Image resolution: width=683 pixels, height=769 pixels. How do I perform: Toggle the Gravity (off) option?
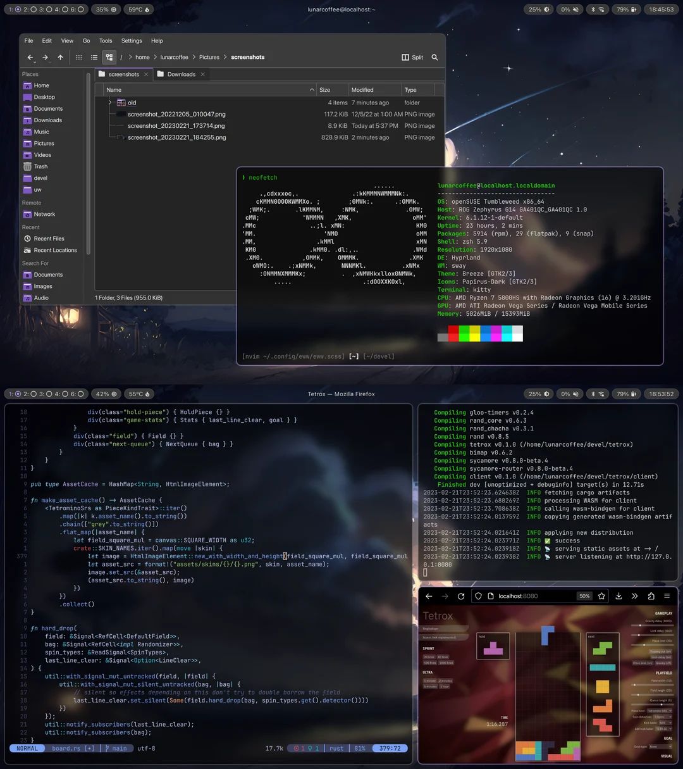663,663
